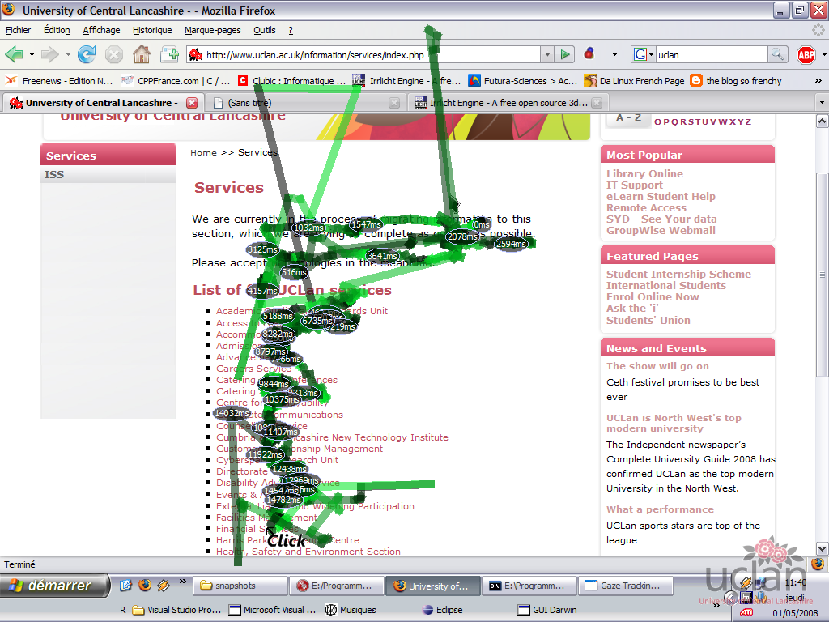Switch to the Gaze Tracking taskbar window
Image resolution: width=829 pixels, height=622 pixels.
pyautogui.click(x=626, y=586)
